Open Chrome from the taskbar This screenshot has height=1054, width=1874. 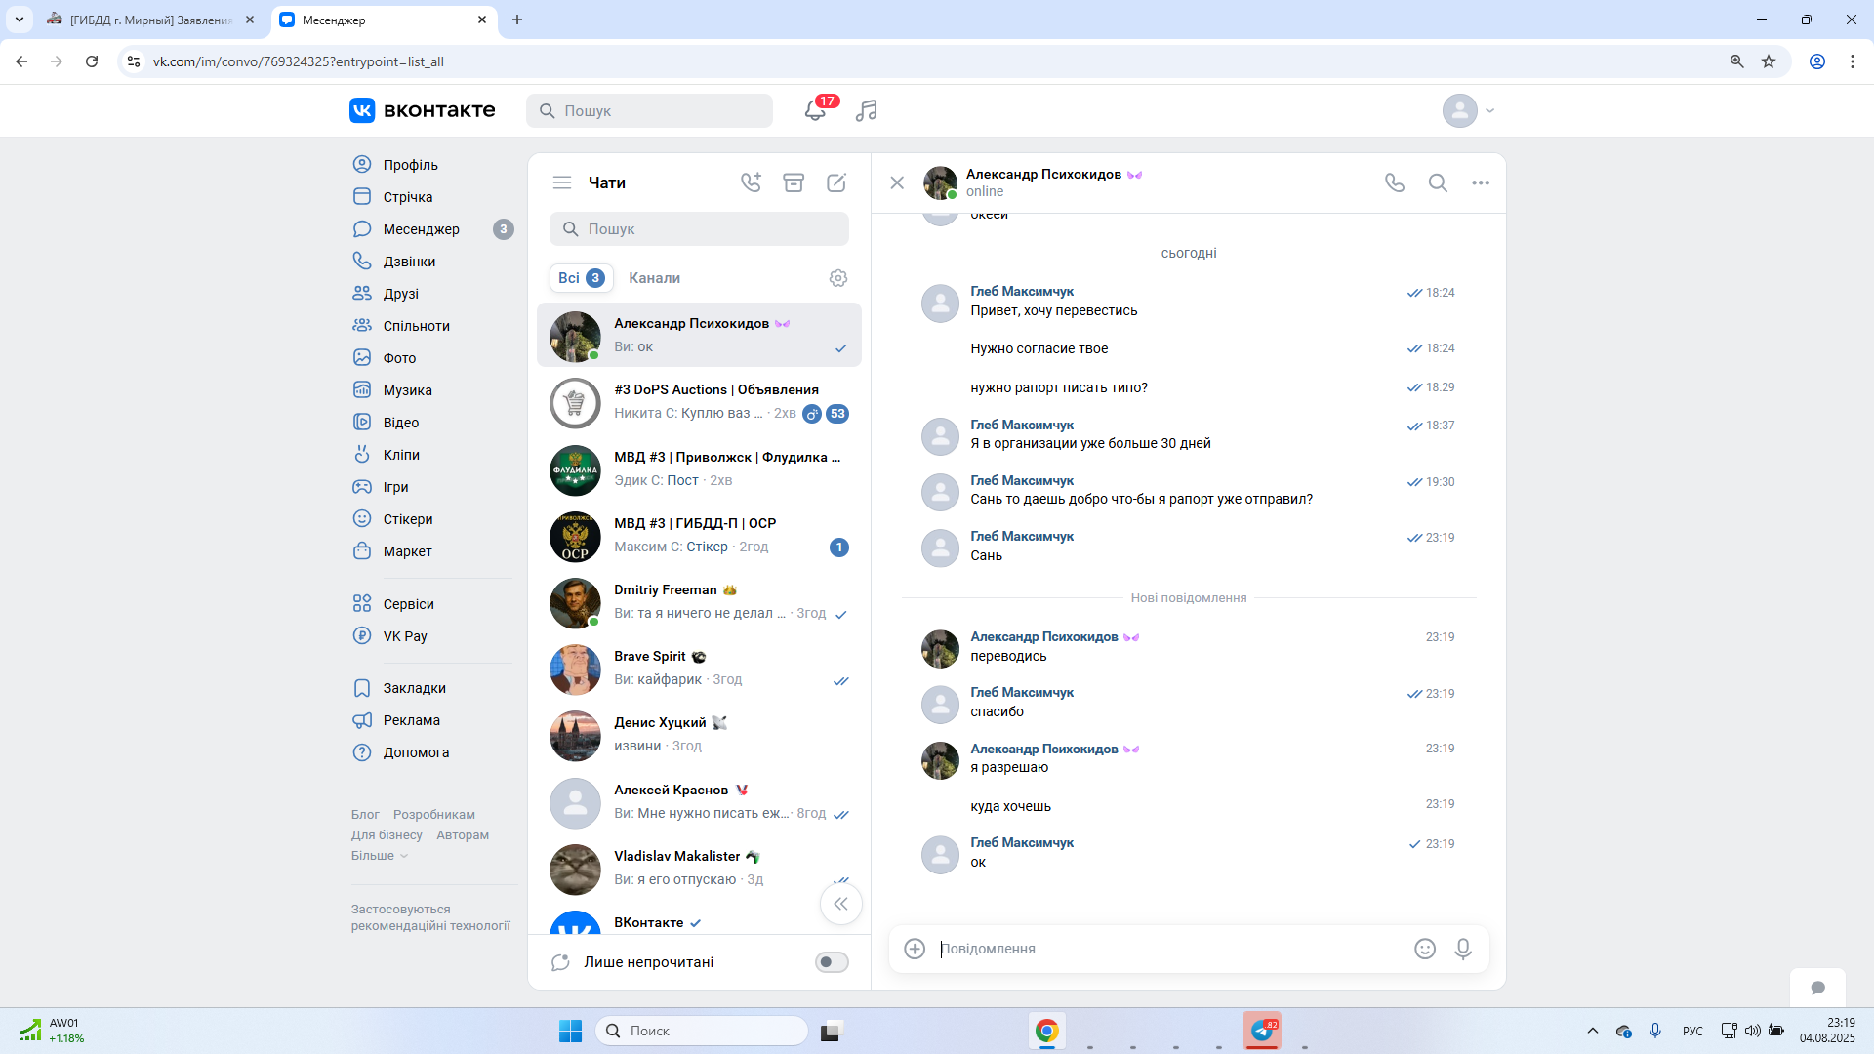(1047, 1031)
